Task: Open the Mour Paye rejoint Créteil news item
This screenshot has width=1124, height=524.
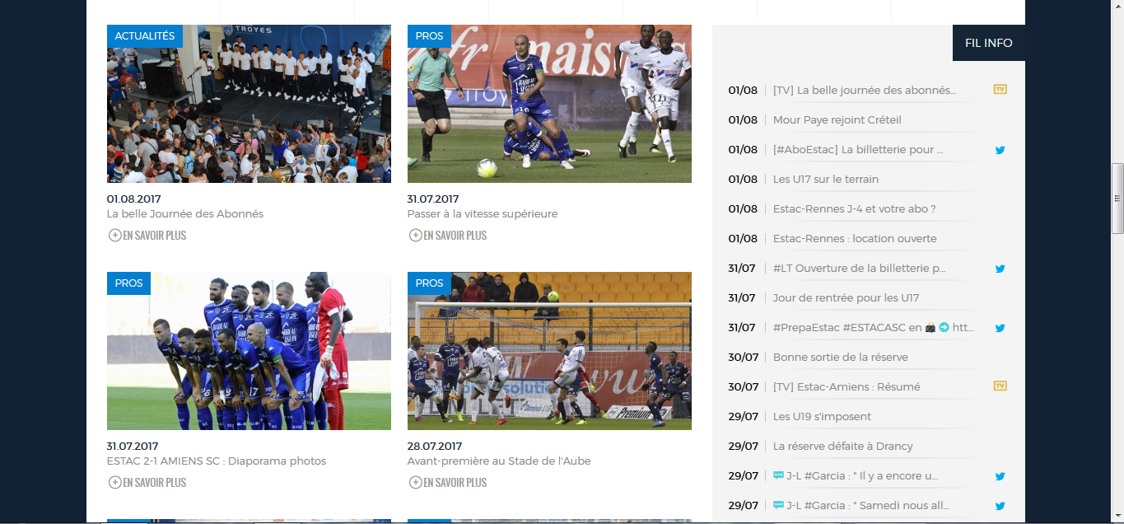Action: (837, 119)
